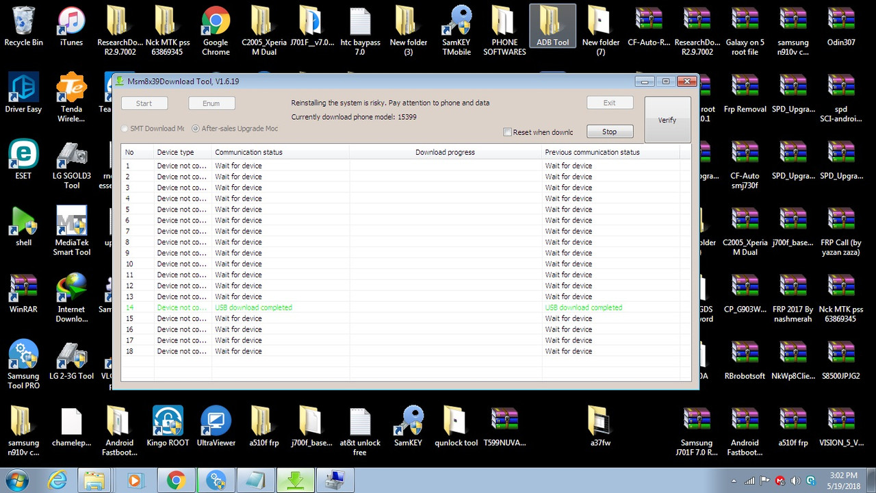Open the Tenda Wireless shortcut
876x493 pixels.
click(x=71, y=97)
